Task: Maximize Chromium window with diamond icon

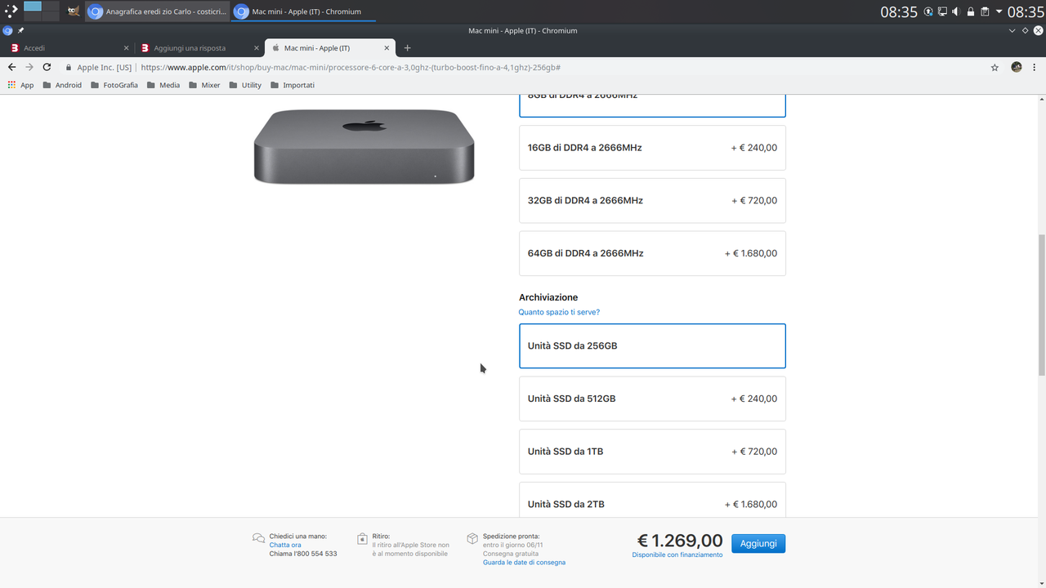Action: pos(1026,30)
